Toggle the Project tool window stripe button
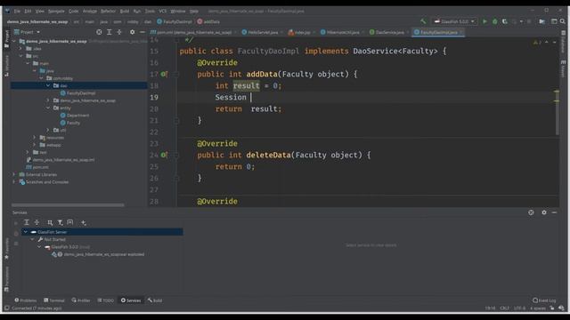This screenshot has width=570, height=320. tap(6, 39)
